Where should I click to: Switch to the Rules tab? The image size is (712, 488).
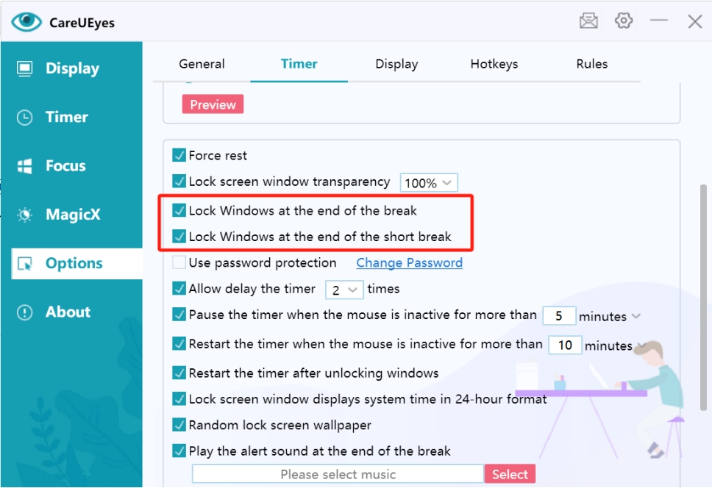pos(591,64)
